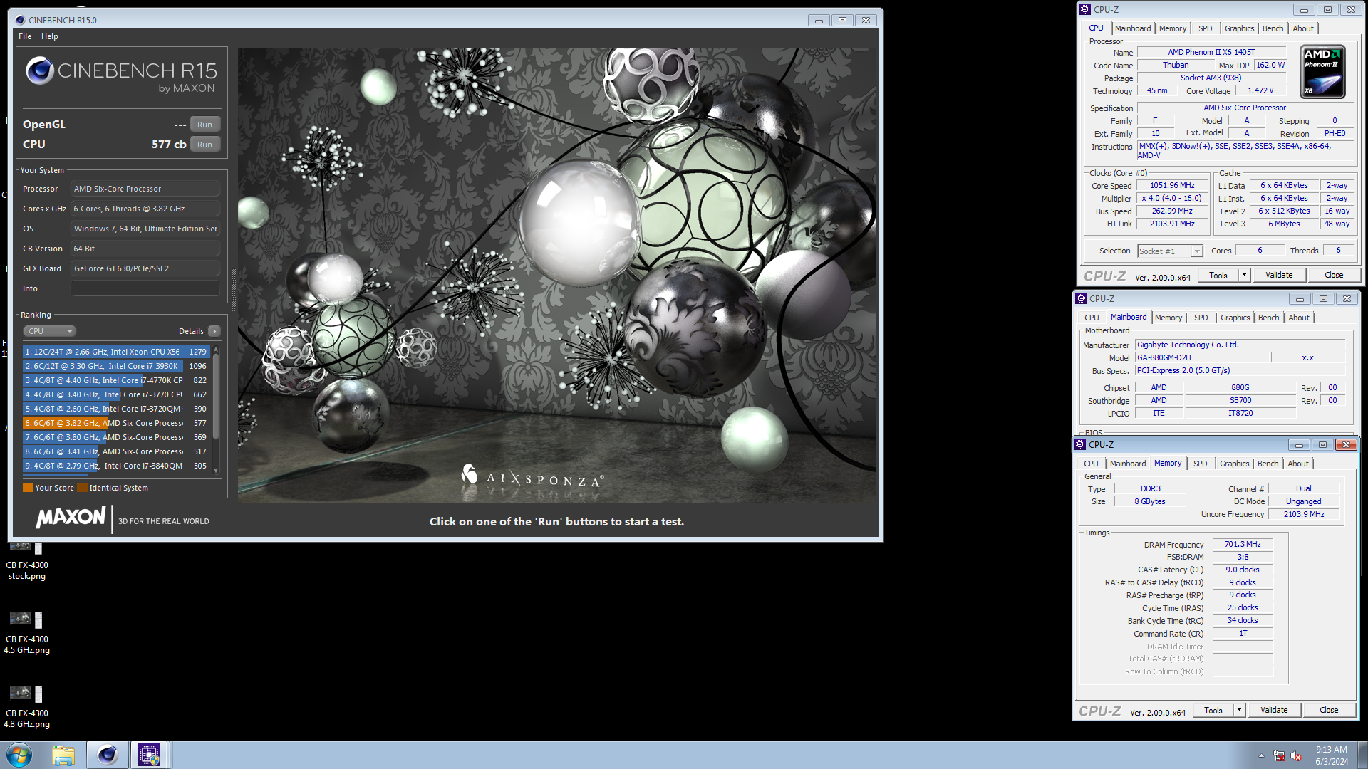Select desktop file CB FX-4300 4.8 GHz.png
This screenshot has width=1368, height=769.
click(x=27, y=708)
